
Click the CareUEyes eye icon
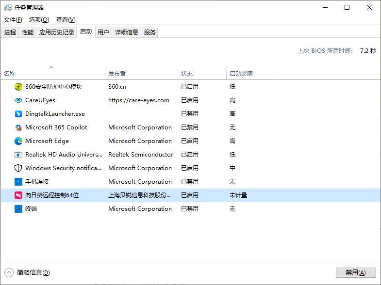pos(18,100)
